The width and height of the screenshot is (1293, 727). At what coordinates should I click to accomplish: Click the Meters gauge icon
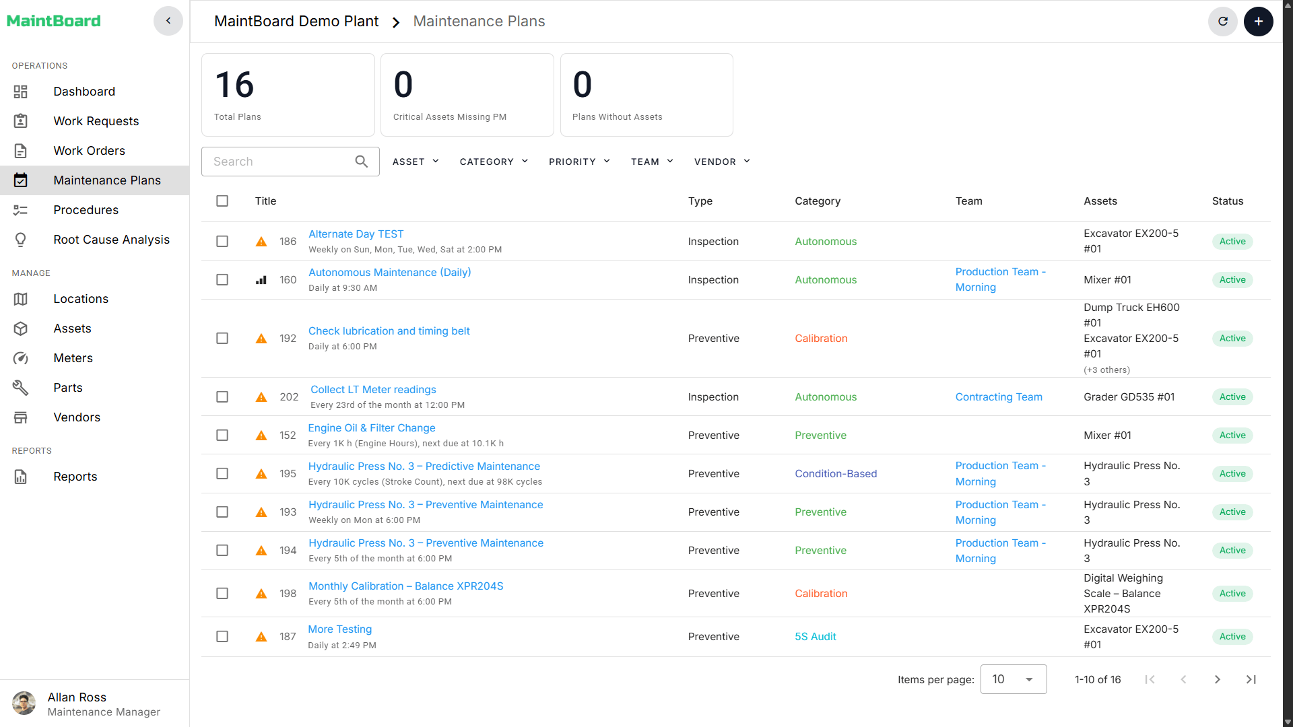21,358
